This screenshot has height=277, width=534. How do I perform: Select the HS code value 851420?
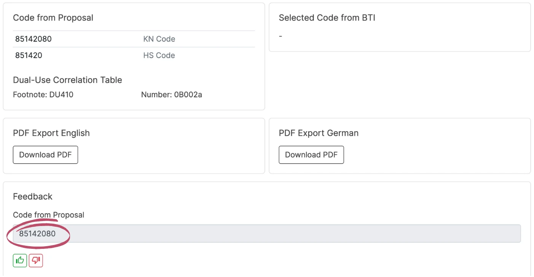(29, 55)
